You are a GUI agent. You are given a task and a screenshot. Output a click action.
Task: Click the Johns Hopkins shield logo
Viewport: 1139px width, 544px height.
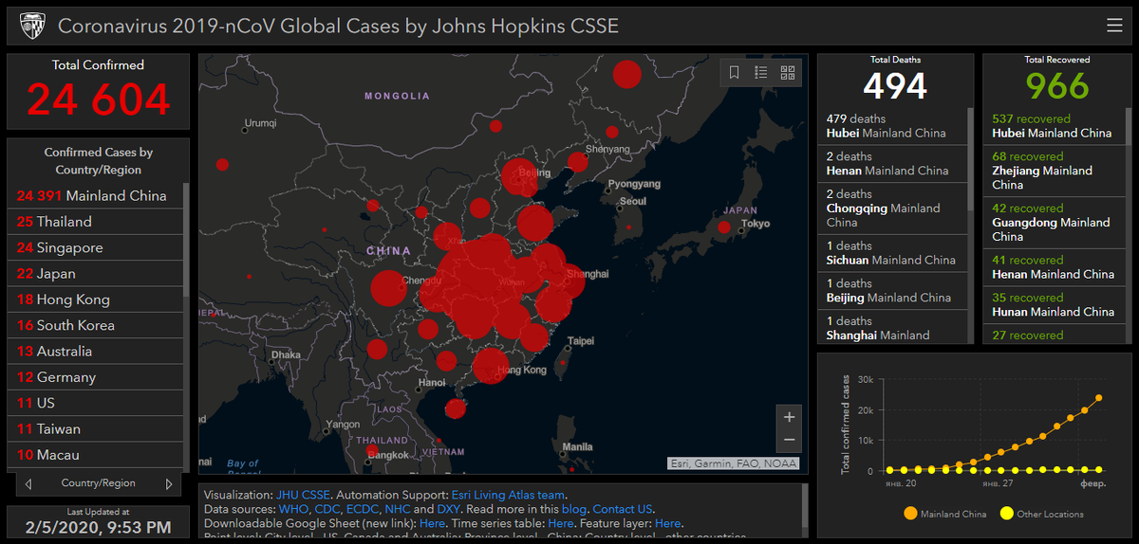pyautogui.click(x=32, y=26)
